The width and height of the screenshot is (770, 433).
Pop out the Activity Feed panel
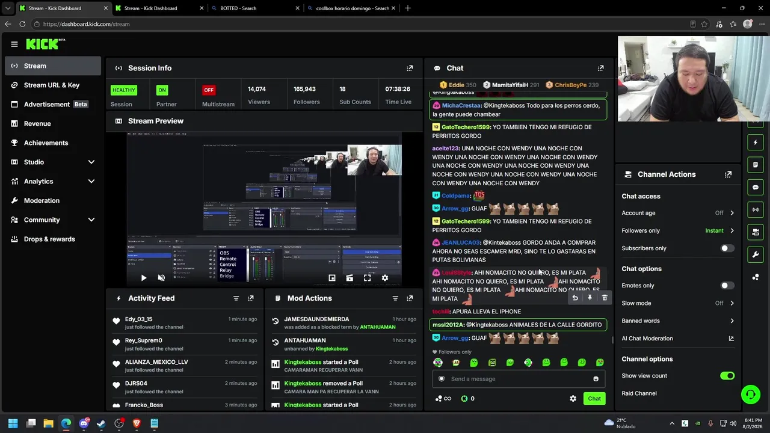251,298
